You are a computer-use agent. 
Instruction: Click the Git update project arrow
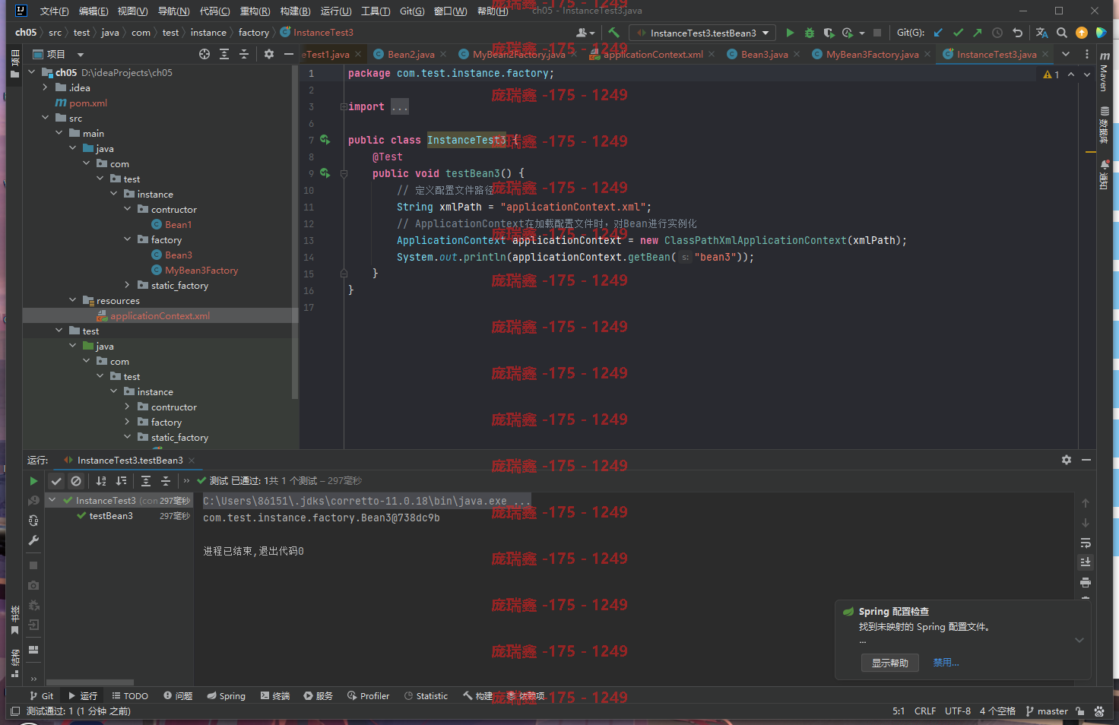938,33
